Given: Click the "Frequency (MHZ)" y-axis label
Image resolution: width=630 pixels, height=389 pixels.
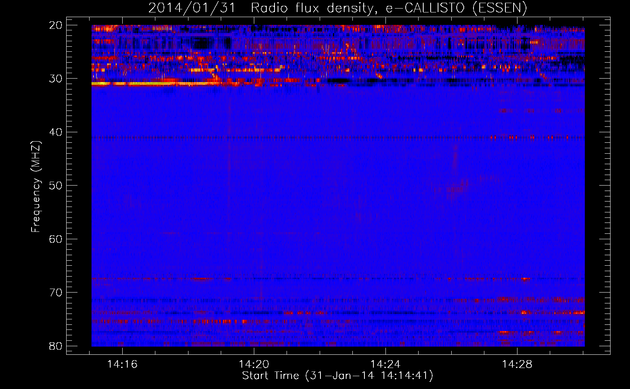Looking at the screenshot, I should (x=36, y=187).
